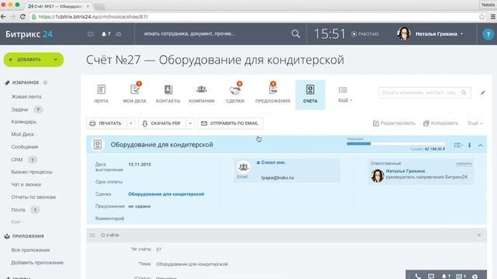Viewport: 497px width, 279px height.
Task: Open Мой Диск in sidebar
Action: (x=23, y=134)
